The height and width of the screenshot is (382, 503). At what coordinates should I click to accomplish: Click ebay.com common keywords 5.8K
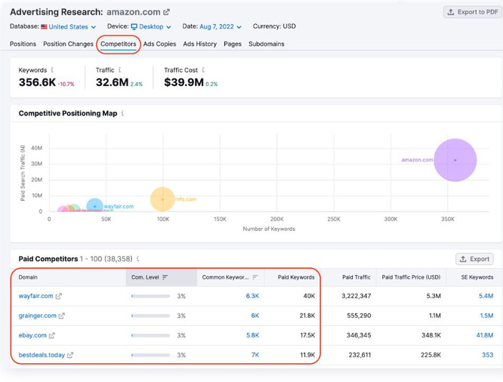pos(252,335)
